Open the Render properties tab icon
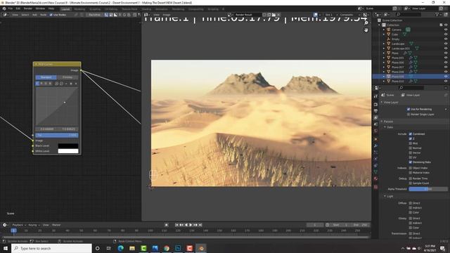This screenshot has height=253, width=450. tap(375, 105)
